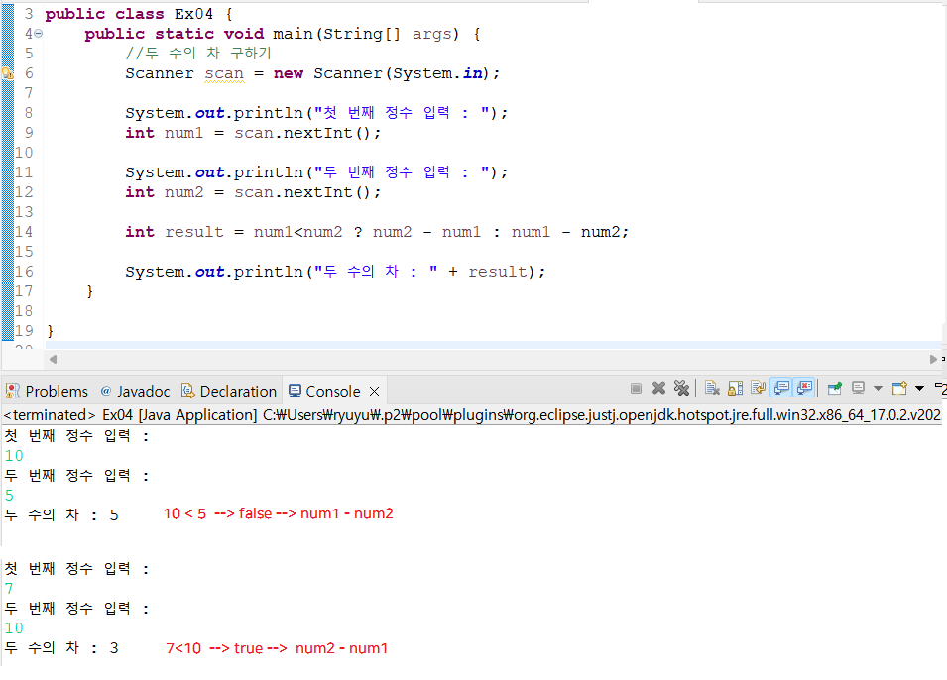947x680 pixels.
Task: Toggle Scroll Lock in the console
Action: [735, 389]
